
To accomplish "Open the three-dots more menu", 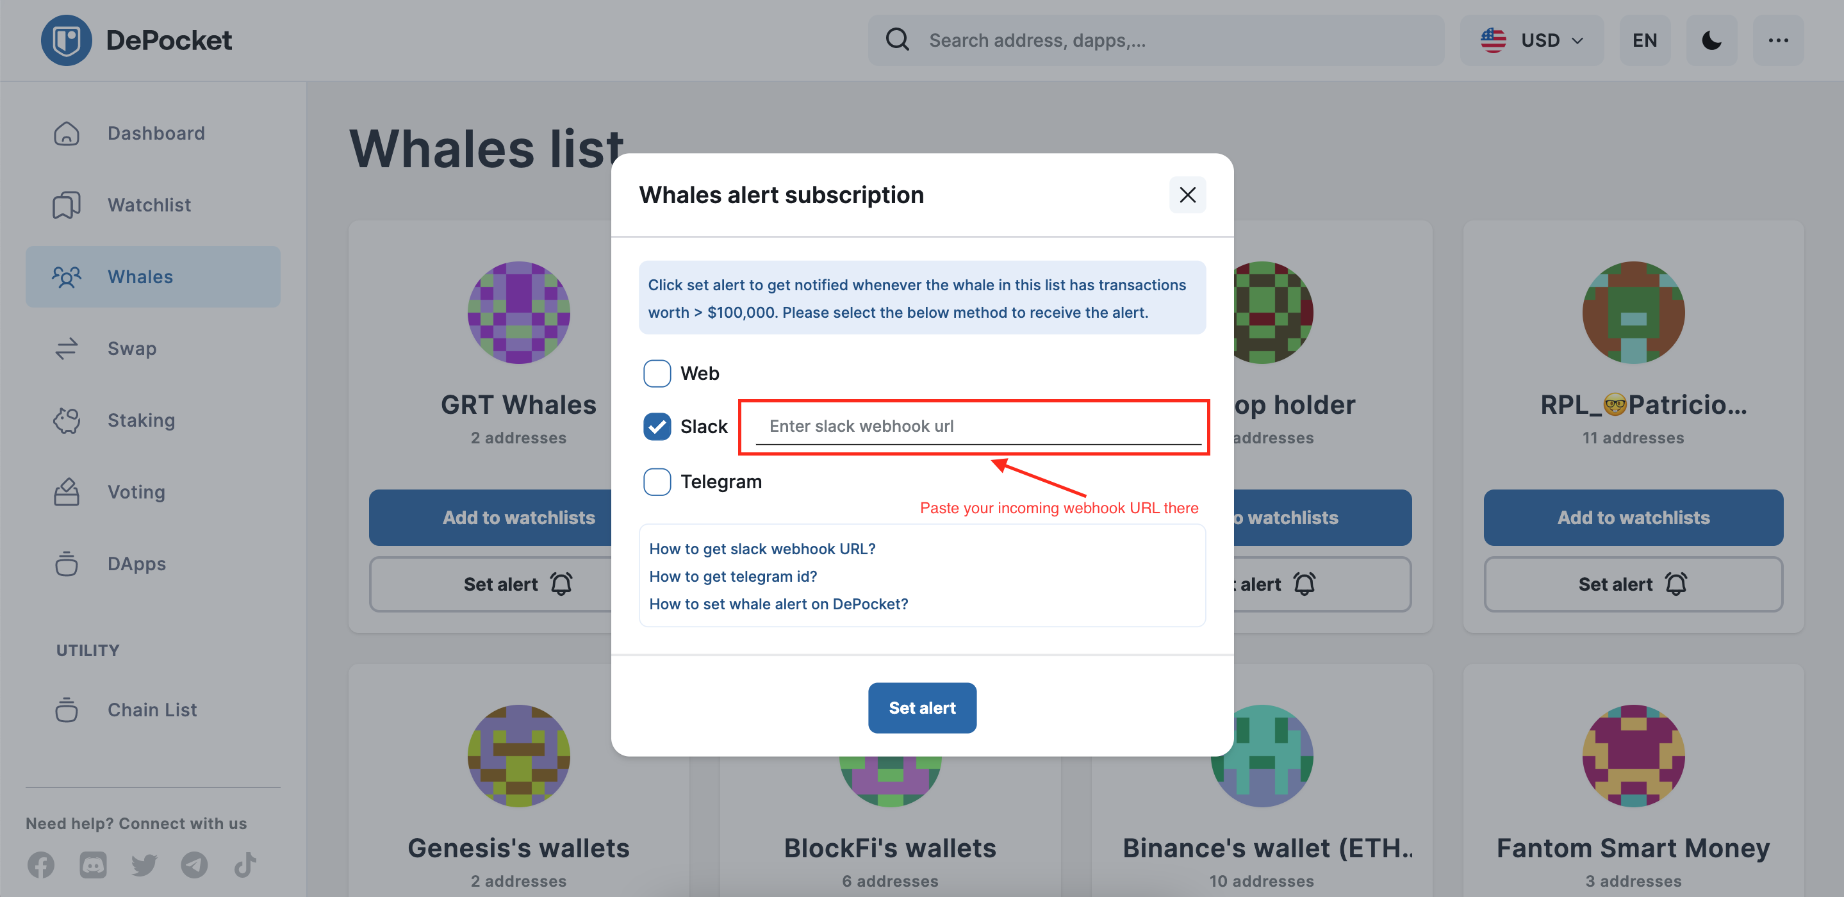I will (1778, 40).
